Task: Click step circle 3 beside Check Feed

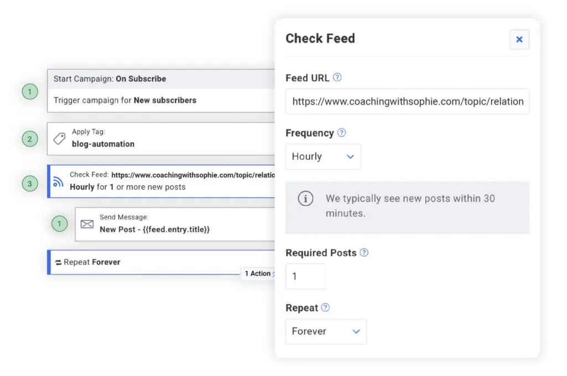Action: click(29, 183)
